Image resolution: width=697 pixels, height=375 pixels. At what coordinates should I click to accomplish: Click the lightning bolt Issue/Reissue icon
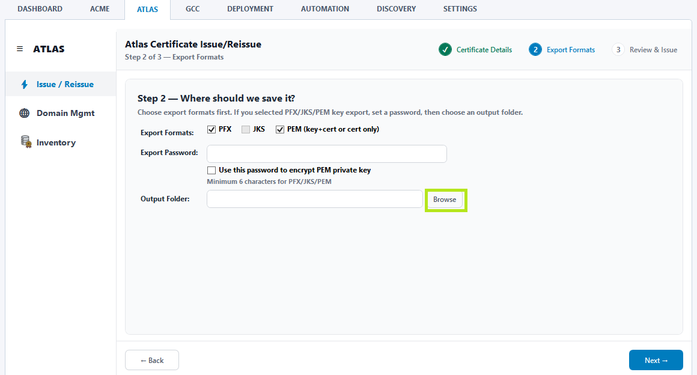click(25, 85)
